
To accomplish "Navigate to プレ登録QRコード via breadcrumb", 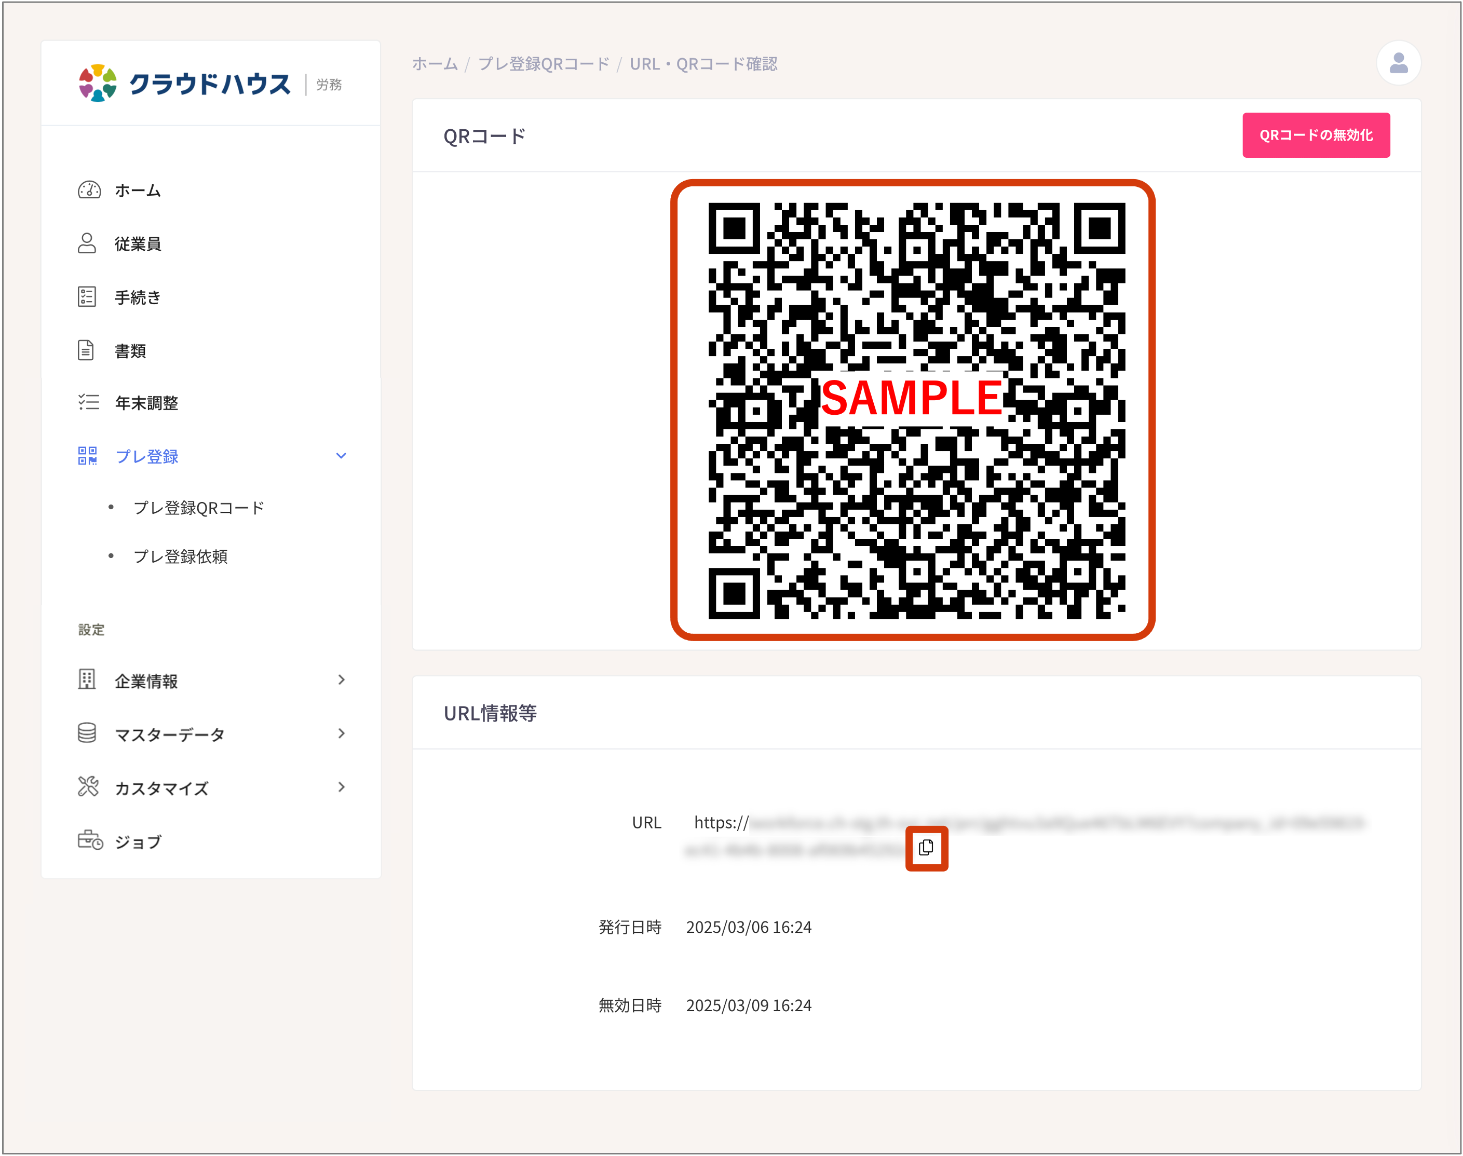I will [543, 64].
